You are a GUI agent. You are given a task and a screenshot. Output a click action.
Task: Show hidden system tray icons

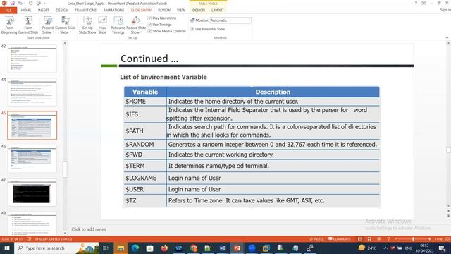385,248
